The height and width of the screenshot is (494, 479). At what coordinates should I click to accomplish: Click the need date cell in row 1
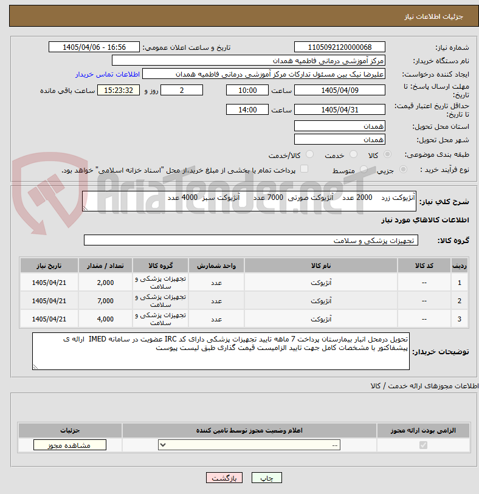49,283
